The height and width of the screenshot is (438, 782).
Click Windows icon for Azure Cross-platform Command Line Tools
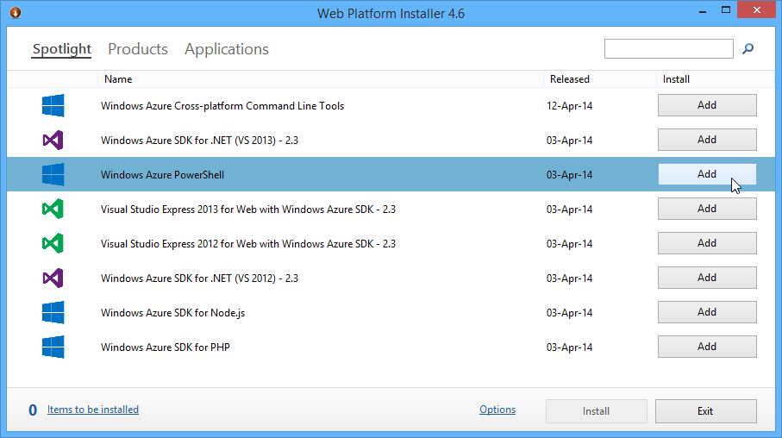pyautogui.click(x=53, y=106)
